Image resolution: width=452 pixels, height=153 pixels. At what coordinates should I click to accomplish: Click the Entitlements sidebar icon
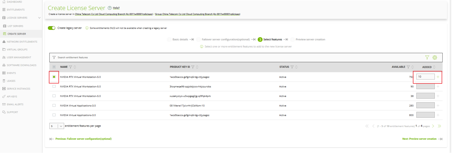(4, 10)
